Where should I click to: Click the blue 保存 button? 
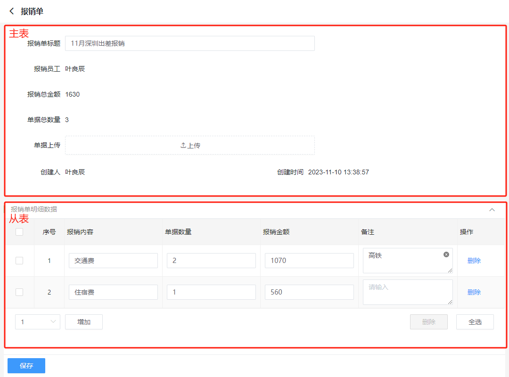[26, 366]
